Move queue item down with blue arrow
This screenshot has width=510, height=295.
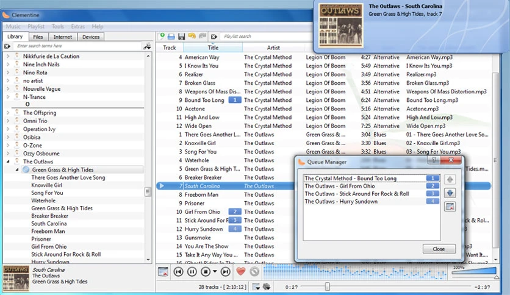pyautogui.click(x=450, y=193)
